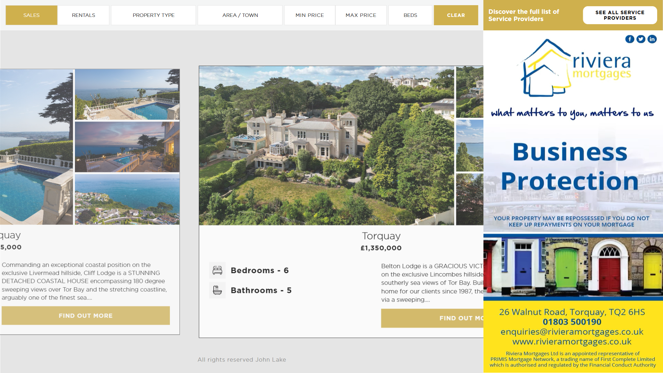Open Riviera Mortgages Facebook icon
Viewport: 663px width, 373px height.
pos(630,39)
